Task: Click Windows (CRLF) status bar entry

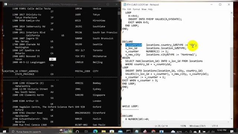Action: (197, 126)
